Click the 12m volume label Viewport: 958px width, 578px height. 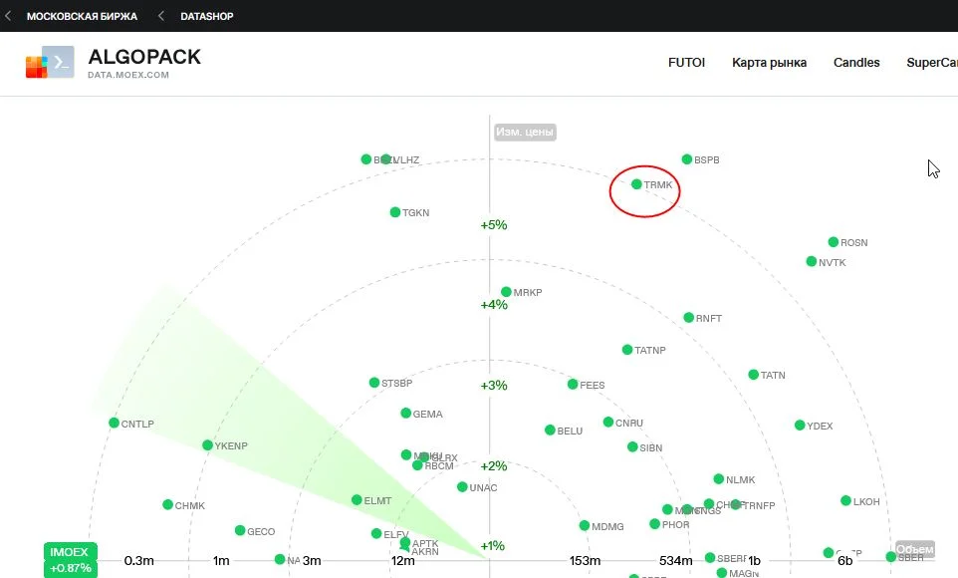[x=402, y=561]
